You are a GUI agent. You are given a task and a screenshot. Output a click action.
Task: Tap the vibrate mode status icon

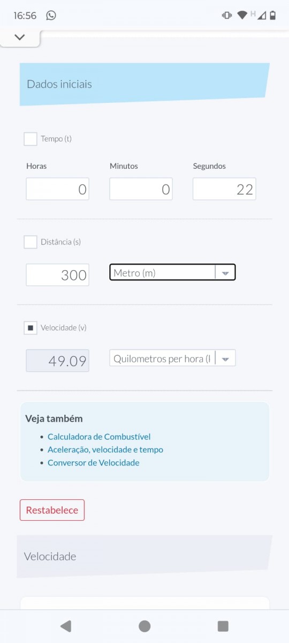227,16
